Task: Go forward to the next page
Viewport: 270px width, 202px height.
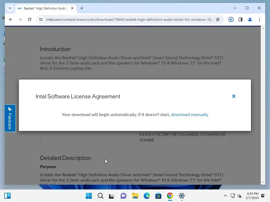Action: (x=20, y=19)
